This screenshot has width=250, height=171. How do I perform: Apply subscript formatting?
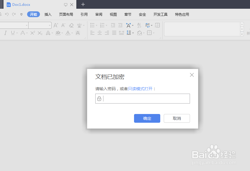tap(40, 33)
